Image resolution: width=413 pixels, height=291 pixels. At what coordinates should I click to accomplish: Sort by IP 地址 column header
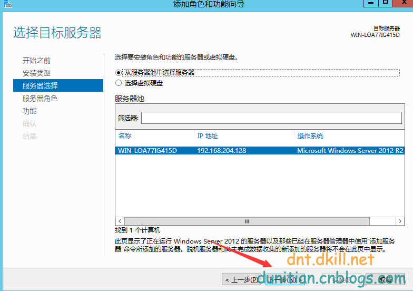coord(208,136)
